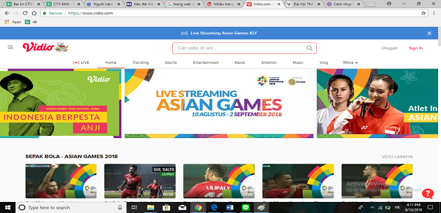
Task: Open the LINE app in the taskbar
Action: (246, 208)
